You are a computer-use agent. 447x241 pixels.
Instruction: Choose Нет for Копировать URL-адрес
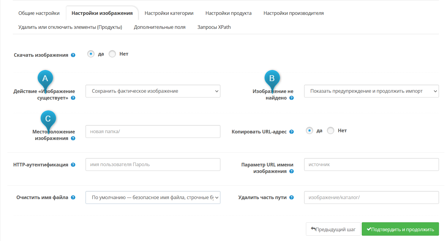point(331,131)
